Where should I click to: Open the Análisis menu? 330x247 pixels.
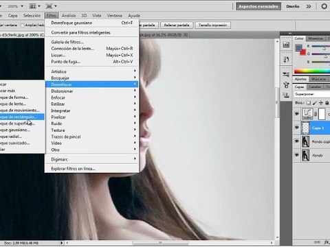(69, 16)
